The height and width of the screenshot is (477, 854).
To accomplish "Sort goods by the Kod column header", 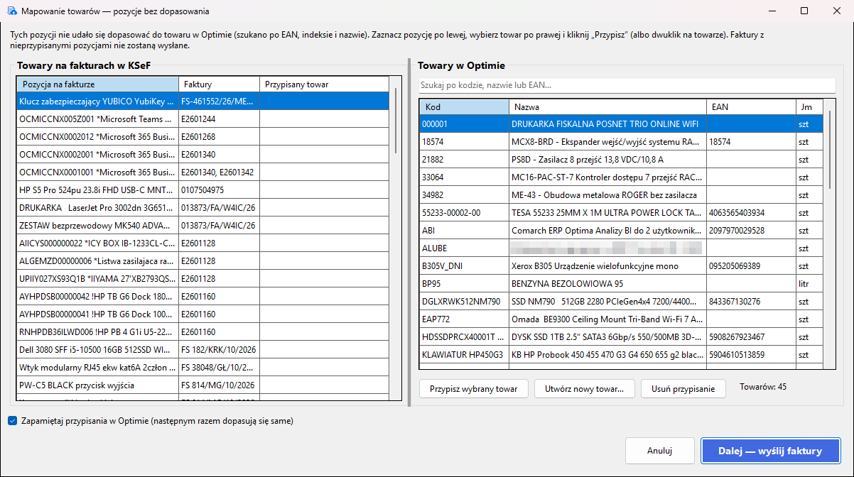I will coord(465,107).
